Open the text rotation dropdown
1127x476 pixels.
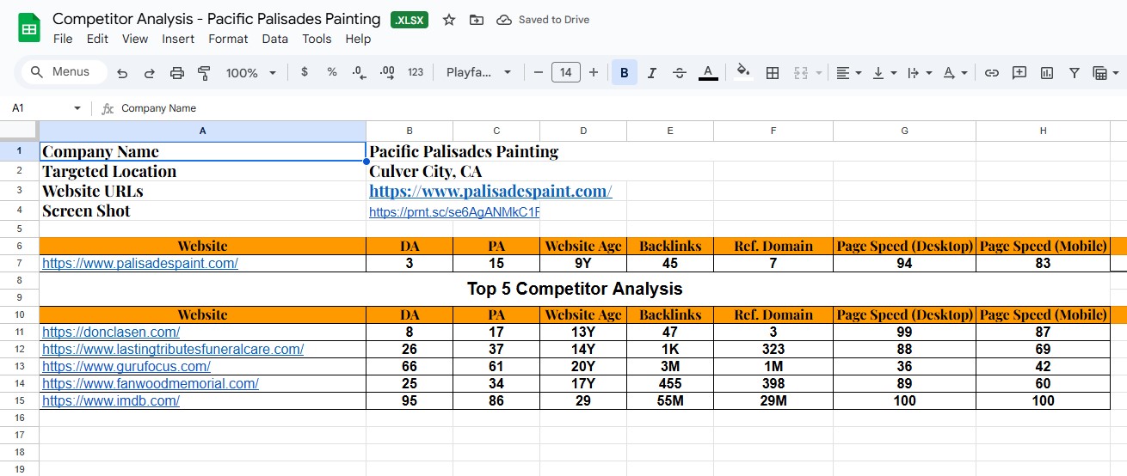tap(955, 73)
